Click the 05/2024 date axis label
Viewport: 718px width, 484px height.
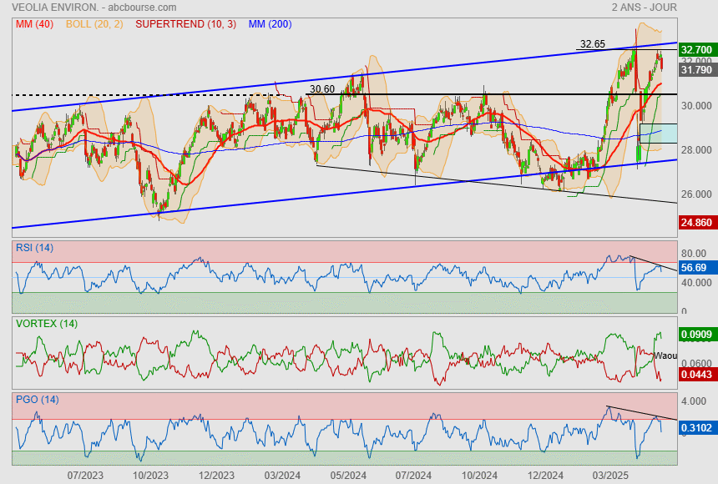(x=348, y=476)
